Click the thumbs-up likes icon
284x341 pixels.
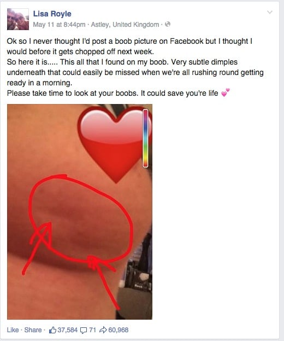52,330
